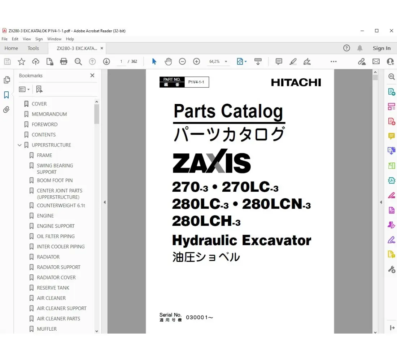Viewport: 397px width, 361px height.
Task: Open the View menu
Action: [27, 39]
